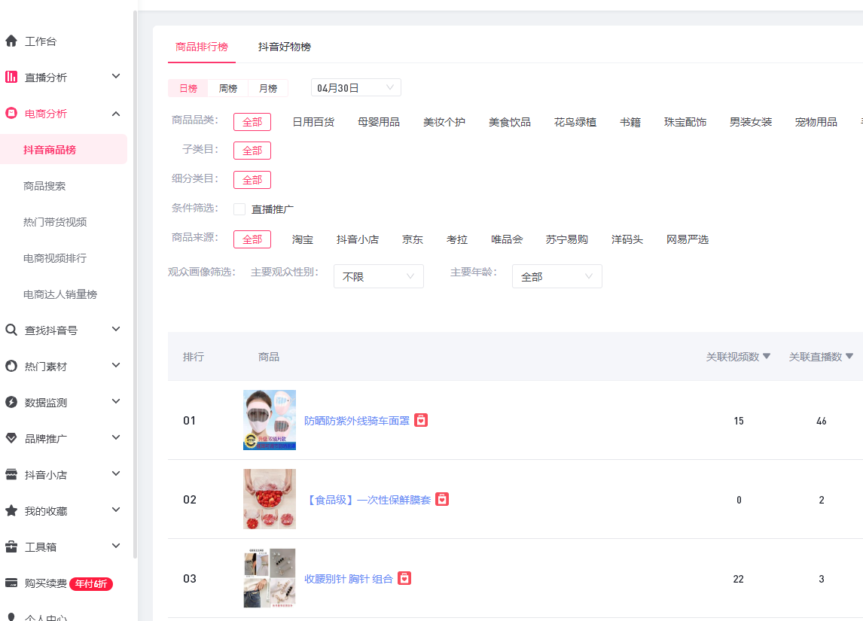Image resolution: width=863 pixels, height=621 pixels.
Task: Select 全部 under 细分类目
Action: point(252,180)
